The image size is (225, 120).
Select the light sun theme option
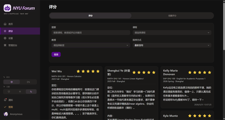click(20, 92)
